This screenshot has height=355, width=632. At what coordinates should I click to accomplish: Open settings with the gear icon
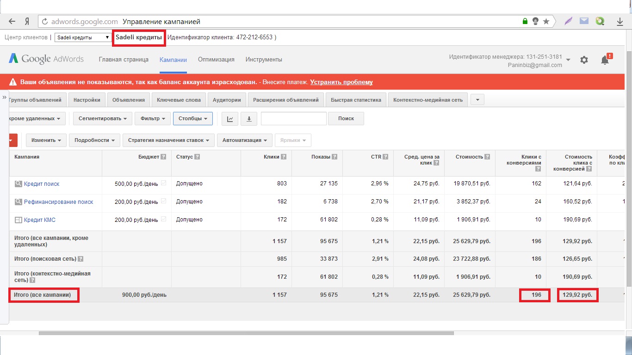(584, 60)
